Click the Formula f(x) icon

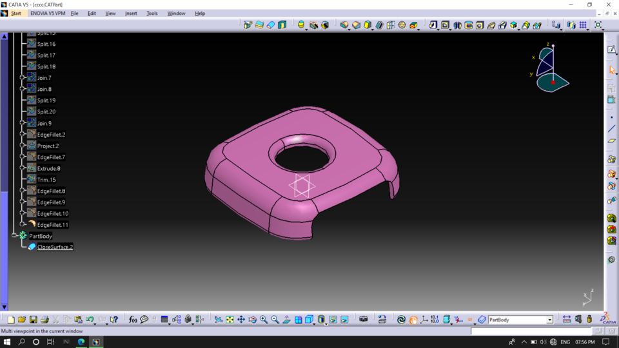pos(133,320)
